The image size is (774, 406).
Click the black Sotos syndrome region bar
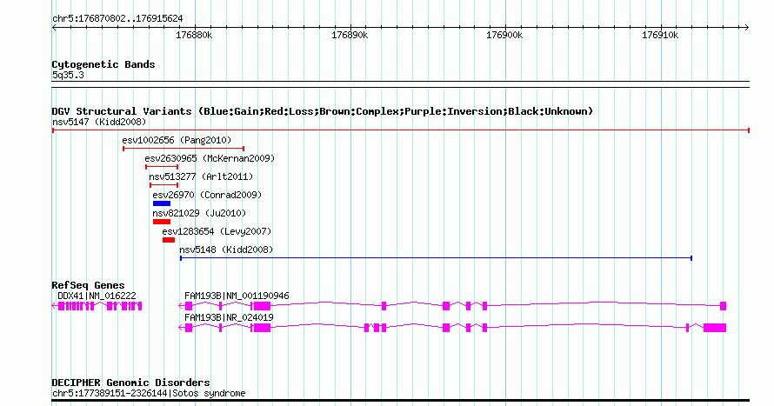click(400, 401)
